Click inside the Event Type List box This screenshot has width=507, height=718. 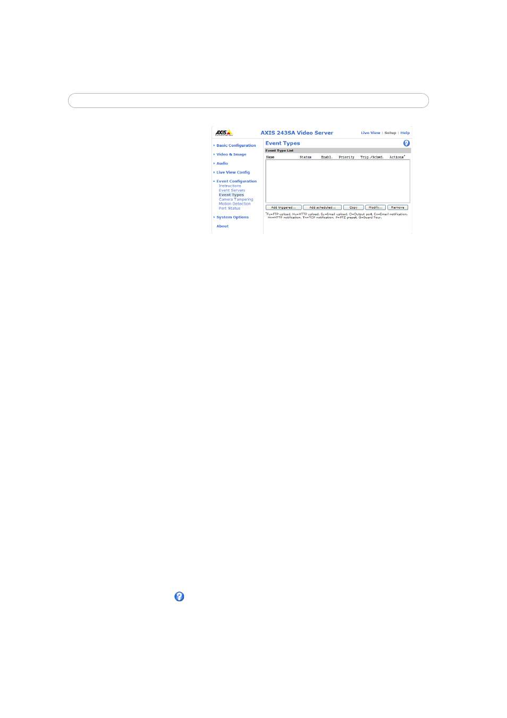[x=337, y=181]
